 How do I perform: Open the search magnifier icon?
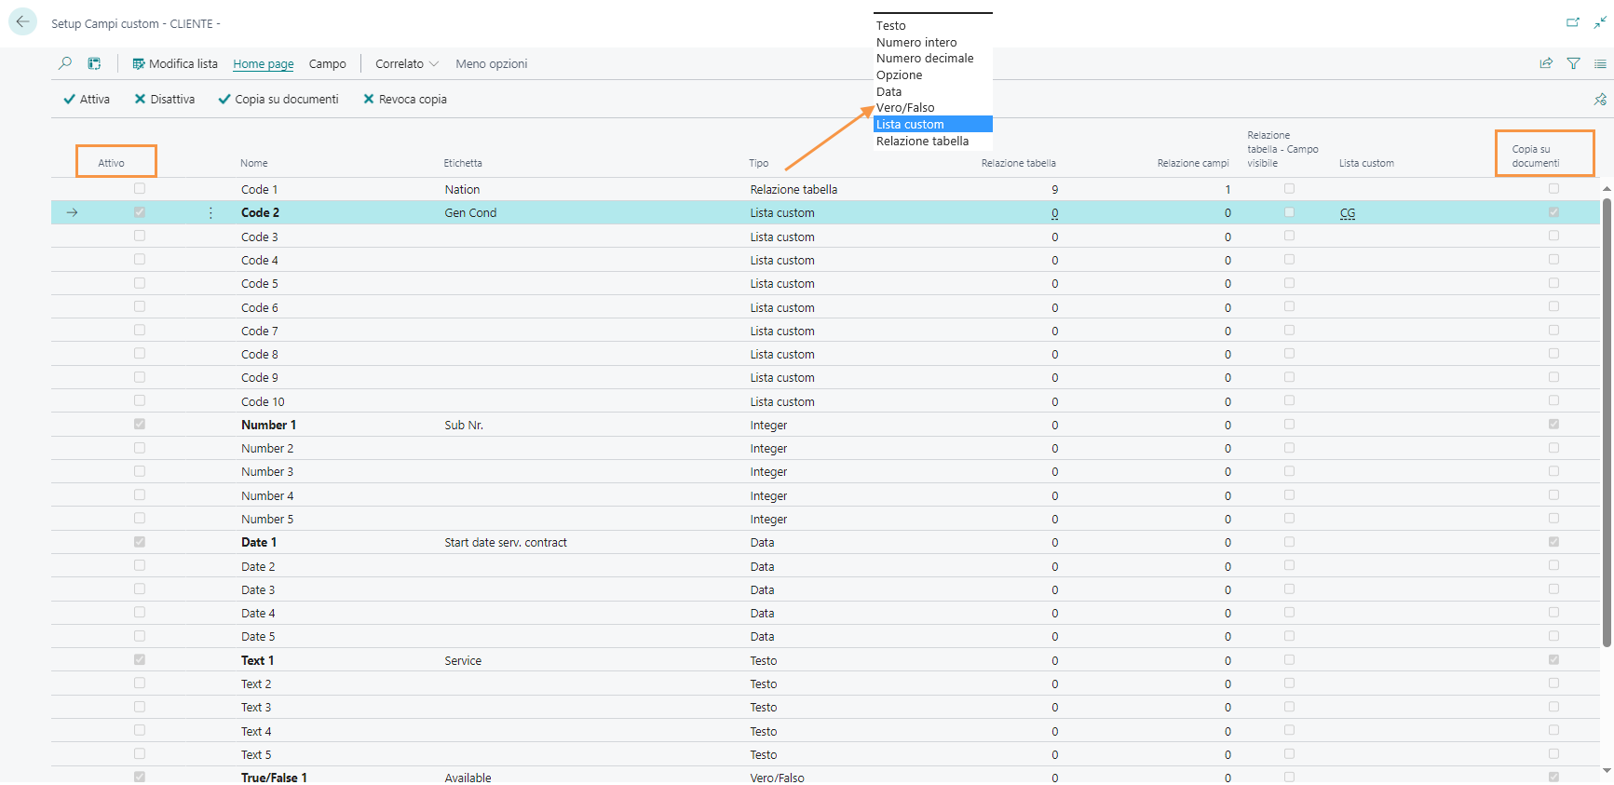coord(65,63)
